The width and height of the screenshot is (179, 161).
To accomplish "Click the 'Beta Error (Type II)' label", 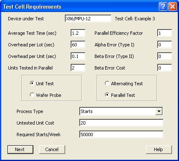I will pos(114,56).
